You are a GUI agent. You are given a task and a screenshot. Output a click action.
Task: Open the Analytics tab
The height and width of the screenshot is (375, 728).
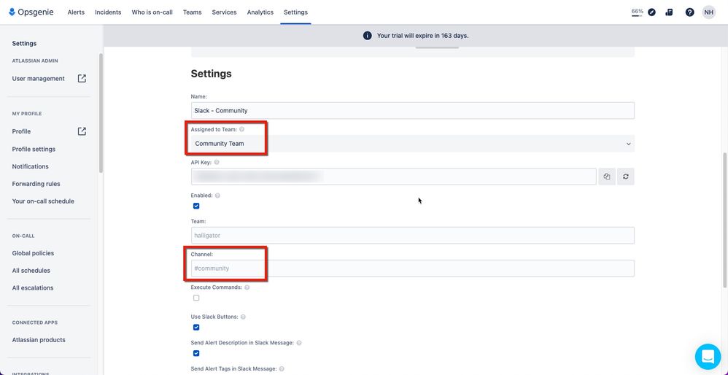(x=260, y=12)
